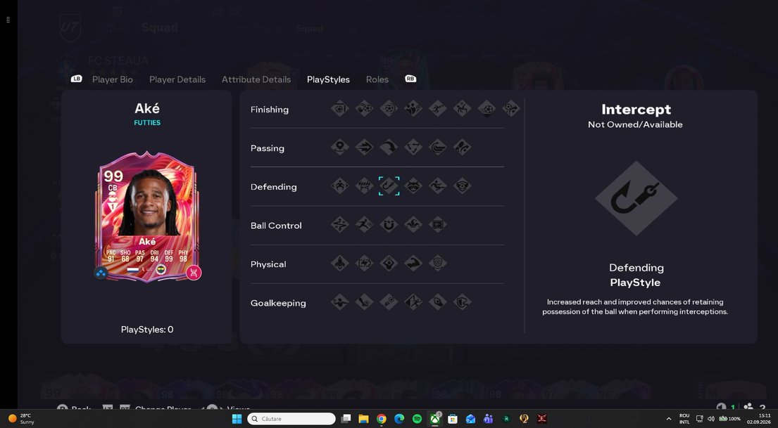The image size is (778, 428).
Task: Open the weather widget showing 28°C Sunny
Action: [22, 419]
